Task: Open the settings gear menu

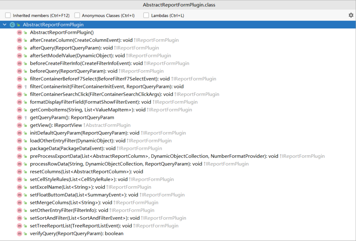Action: [351, 15]
